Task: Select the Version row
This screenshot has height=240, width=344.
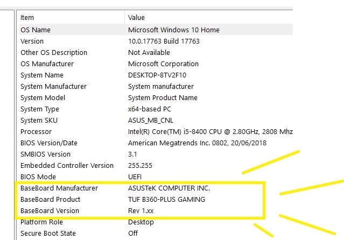Action: tap(32, 41)
